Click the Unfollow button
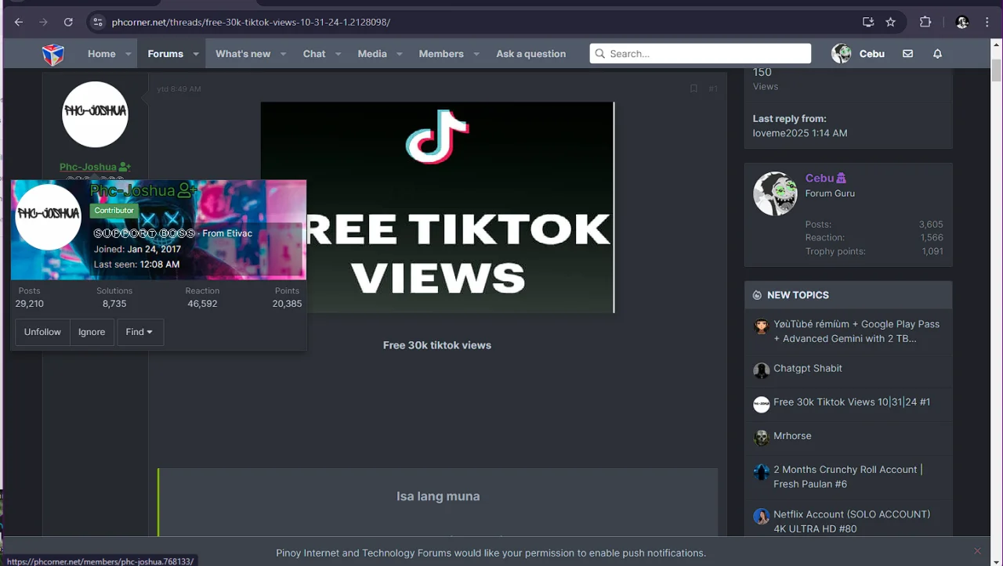The height and width of the screenshot is (566, 1003). pyautogui.click(x=42, y=332)
